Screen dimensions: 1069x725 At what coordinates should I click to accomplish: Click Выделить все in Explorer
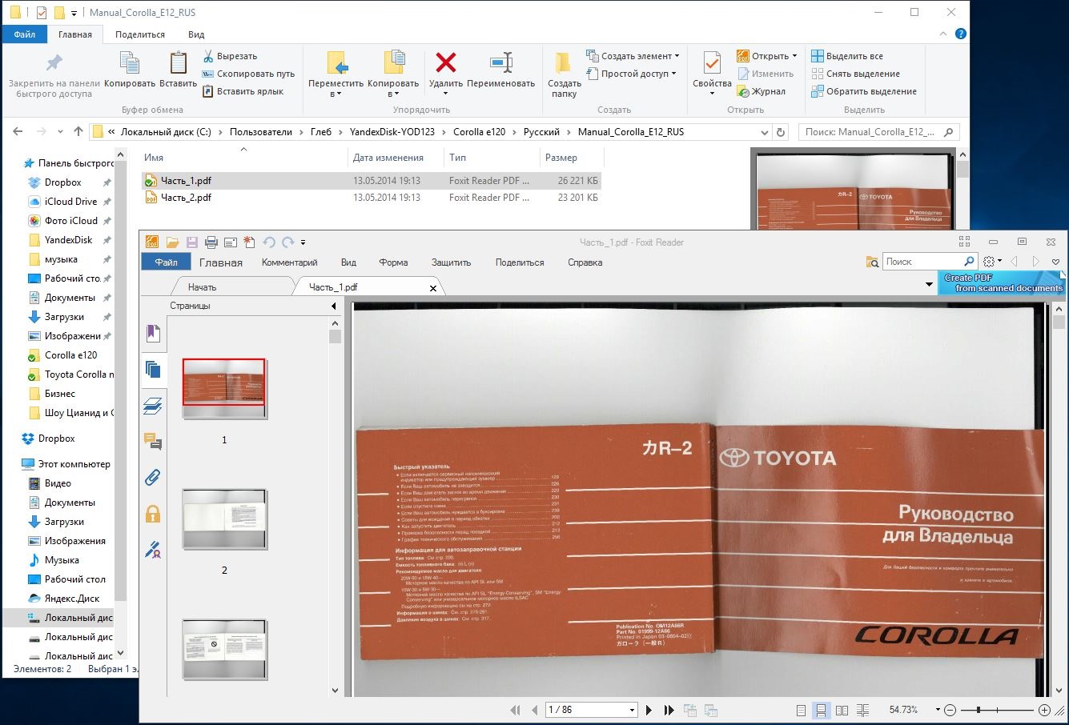tap(847, 56)
